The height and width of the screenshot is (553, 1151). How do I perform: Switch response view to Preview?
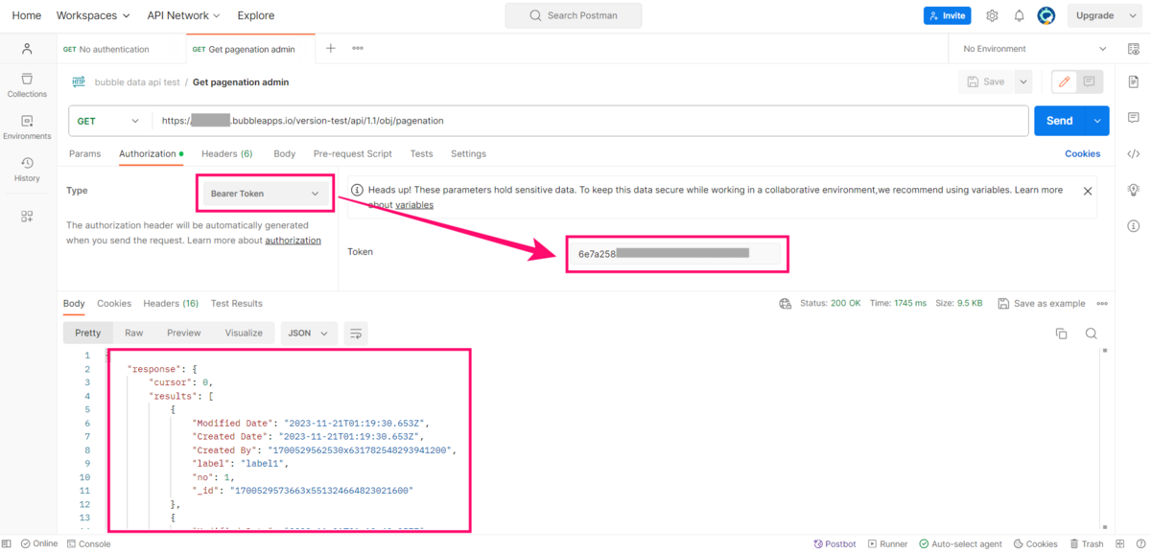pos(183,334)
